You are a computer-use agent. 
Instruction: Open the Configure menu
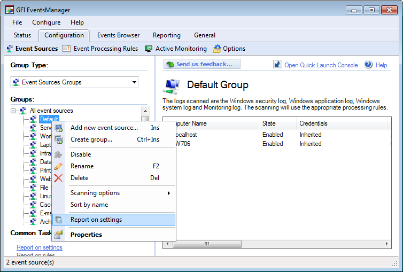point(46,22)
